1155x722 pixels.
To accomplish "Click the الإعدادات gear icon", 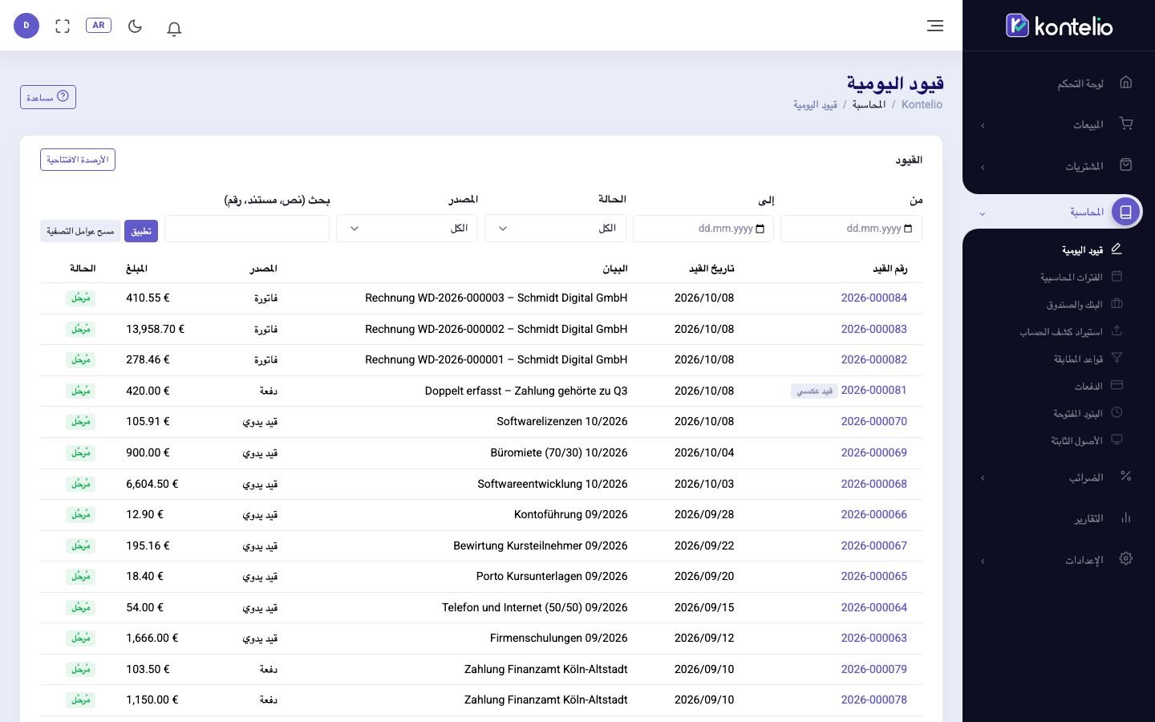I will 1125,558.
